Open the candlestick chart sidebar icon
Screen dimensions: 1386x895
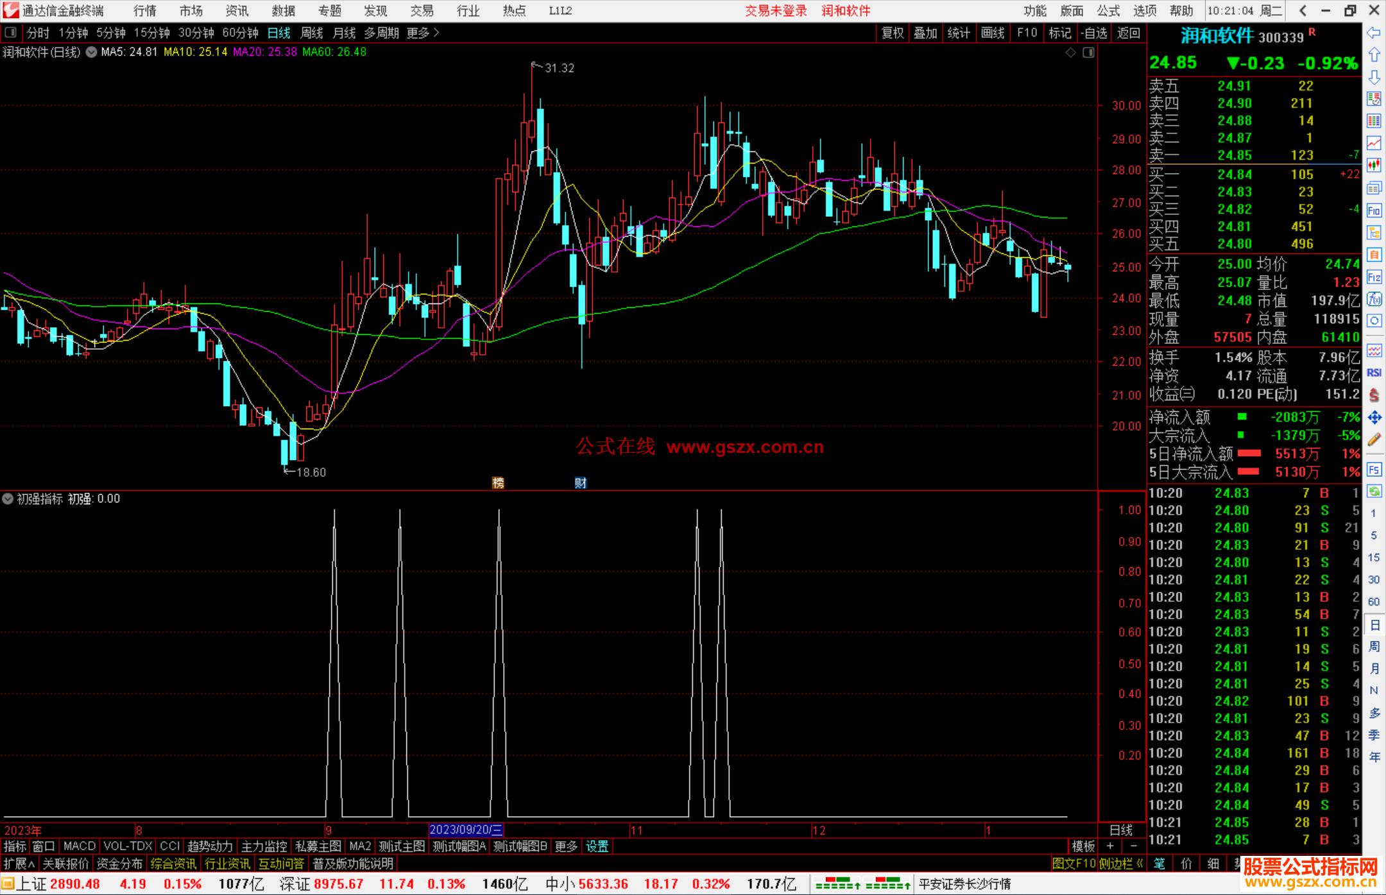(1374, 166)
